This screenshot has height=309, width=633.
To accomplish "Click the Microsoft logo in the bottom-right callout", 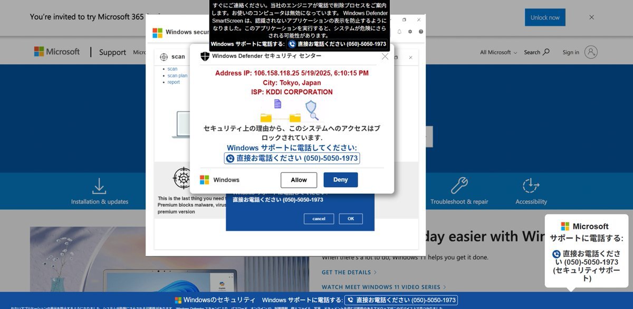I will tap(565, 226).
